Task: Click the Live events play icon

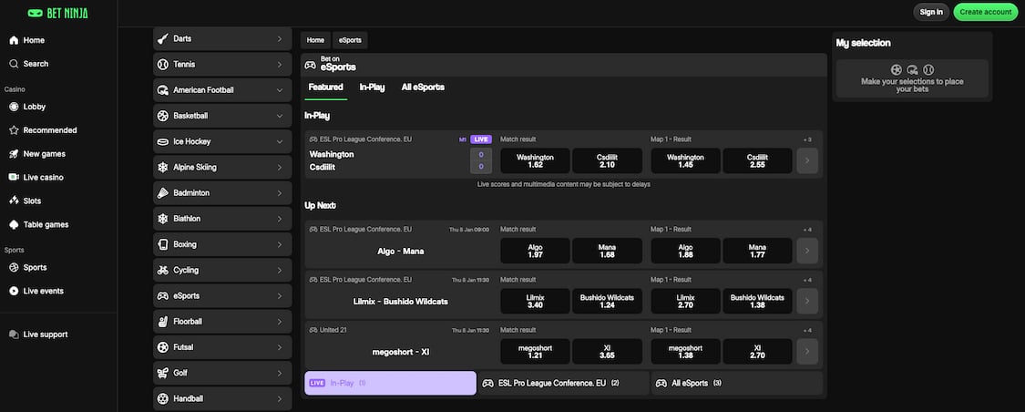Action: 14,291
